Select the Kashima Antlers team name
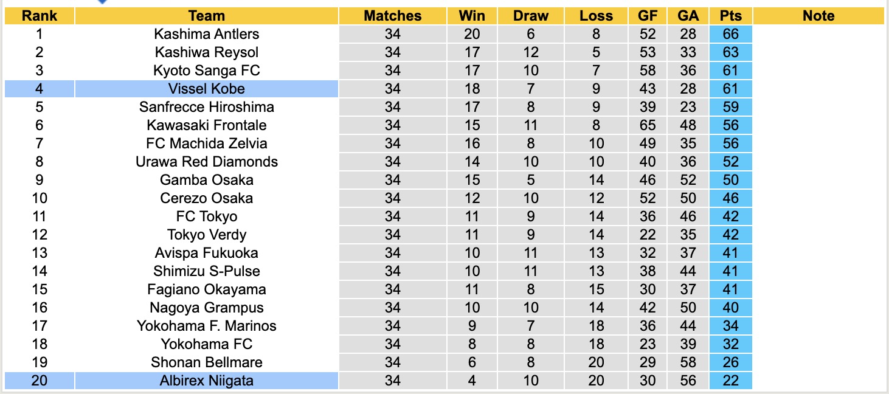Viewport: 889px width, 394px height. coord(206,34)
